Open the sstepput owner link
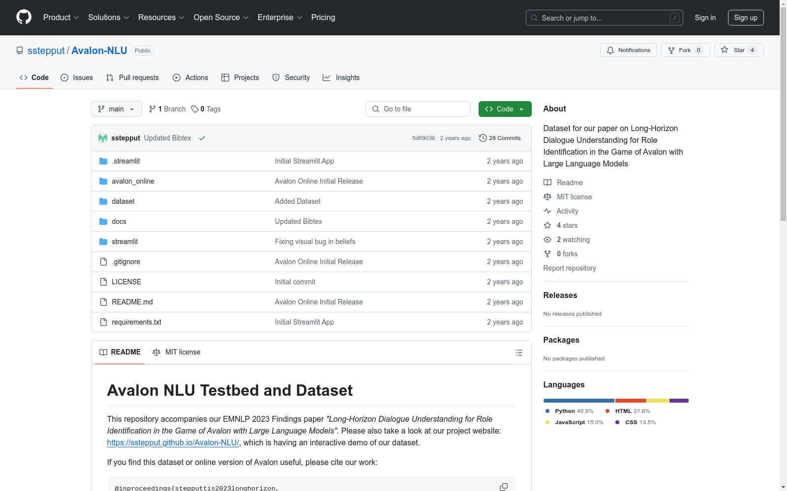The image size is (787, 491). point(46,51)
